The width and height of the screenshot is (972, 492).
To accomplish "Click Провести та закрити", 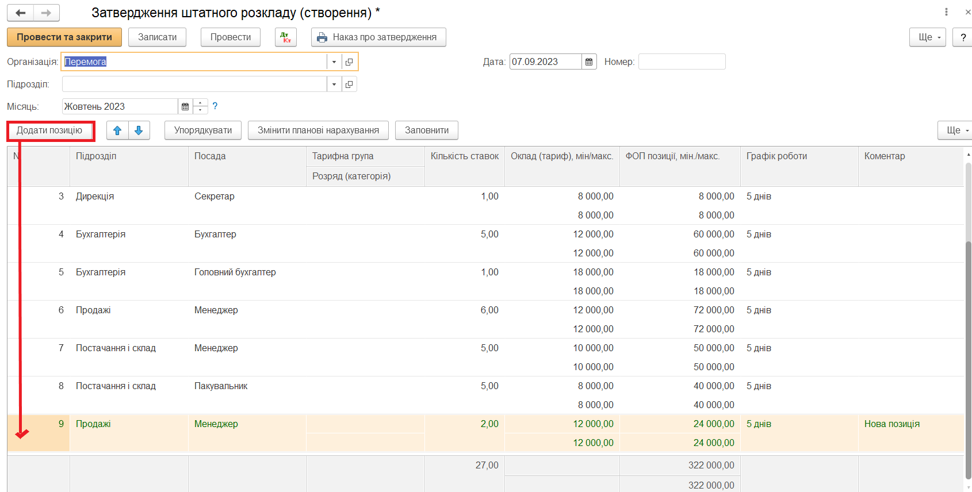I will (x=64, y=37).
